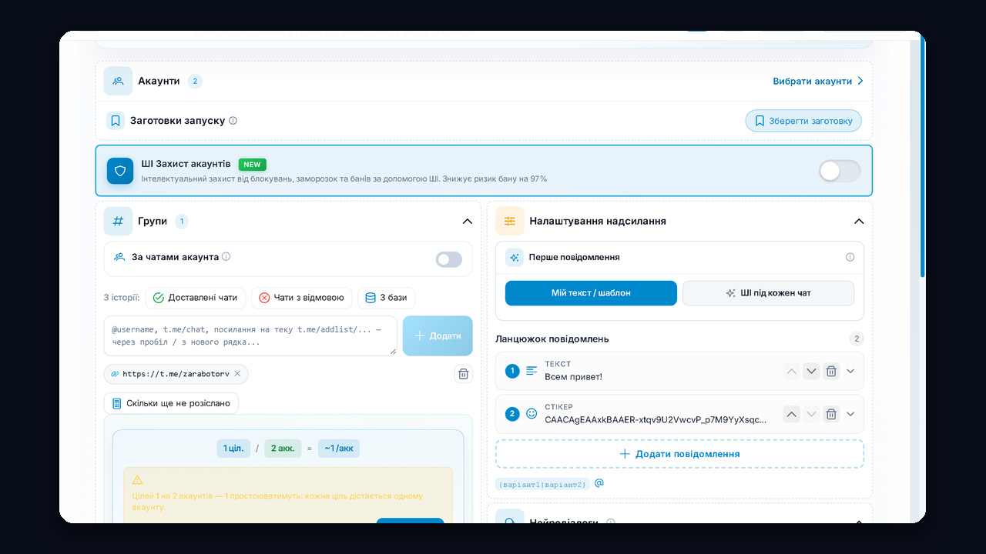Click the Групи hash icon
This screenshot has height=554, width=986.
(x=119, y=221)
